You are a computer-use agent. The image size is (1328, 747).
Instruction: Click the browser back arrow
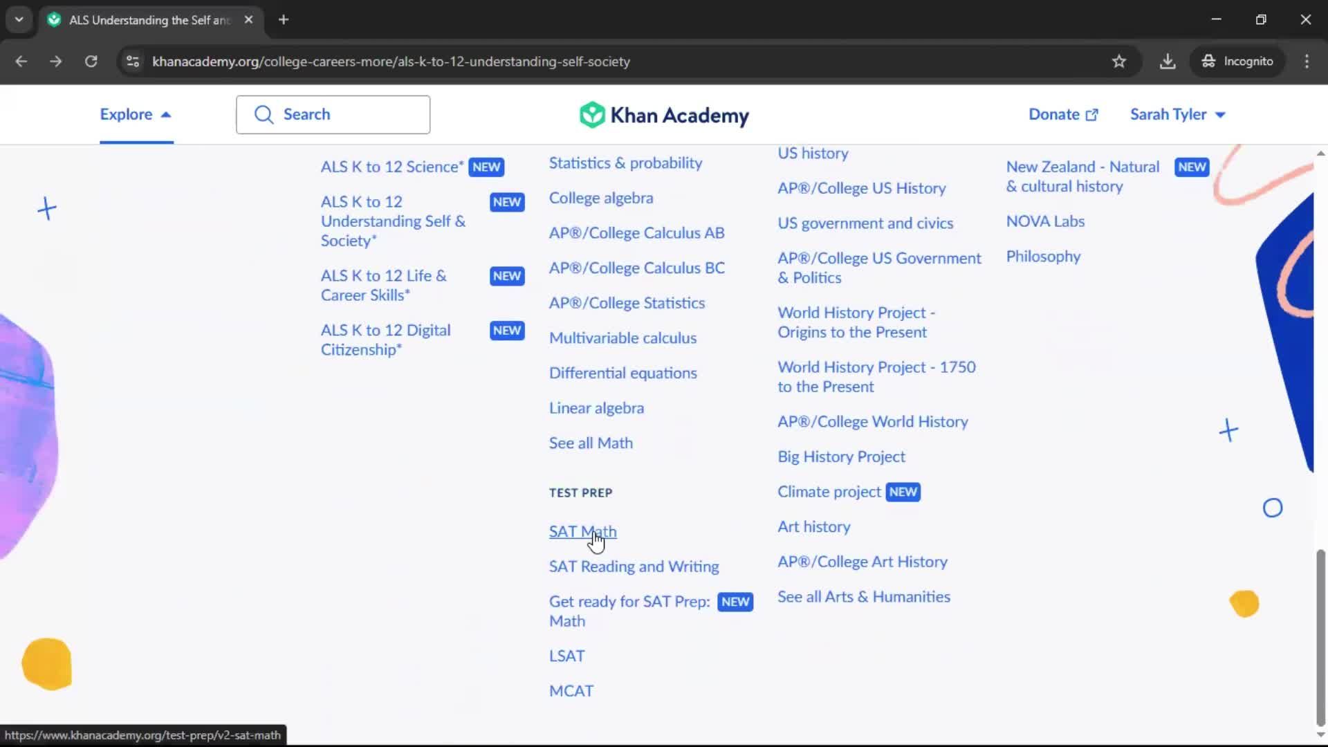(x=21, y=62)
